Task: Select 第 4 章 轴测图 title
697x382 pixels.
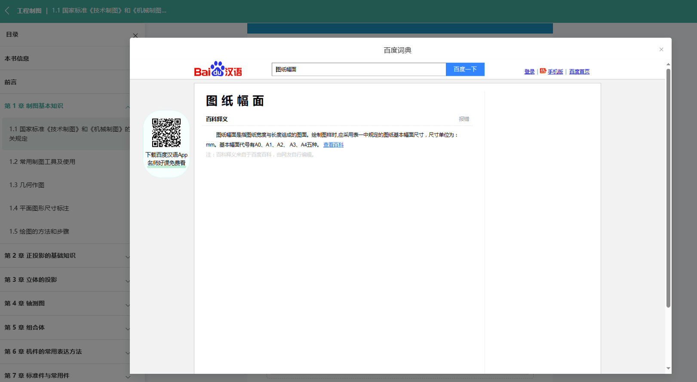Action: 25,303
